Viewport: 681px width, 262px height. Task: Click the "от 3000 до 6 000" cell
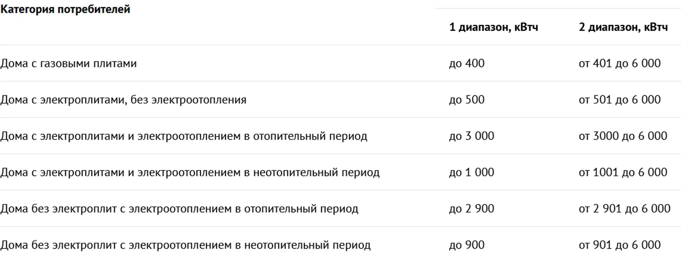point(623,136)
